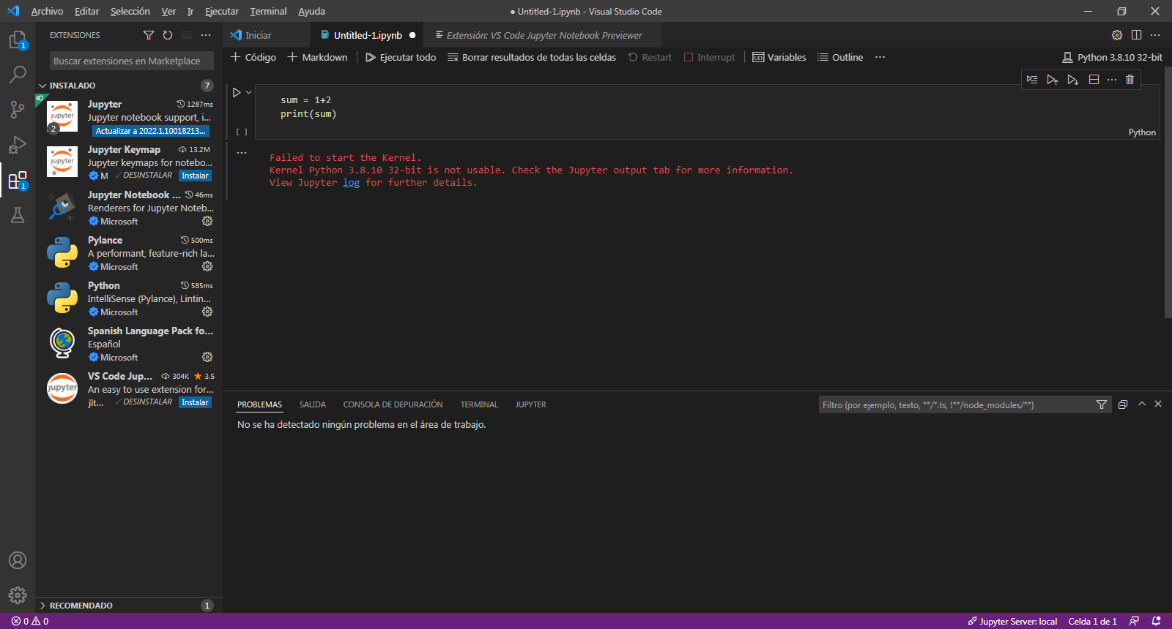The width and height of the screenshot is (1172, 629).
Task: Open manage gear for Jupyter Notebook Renderers
Action: click(207, 221)
